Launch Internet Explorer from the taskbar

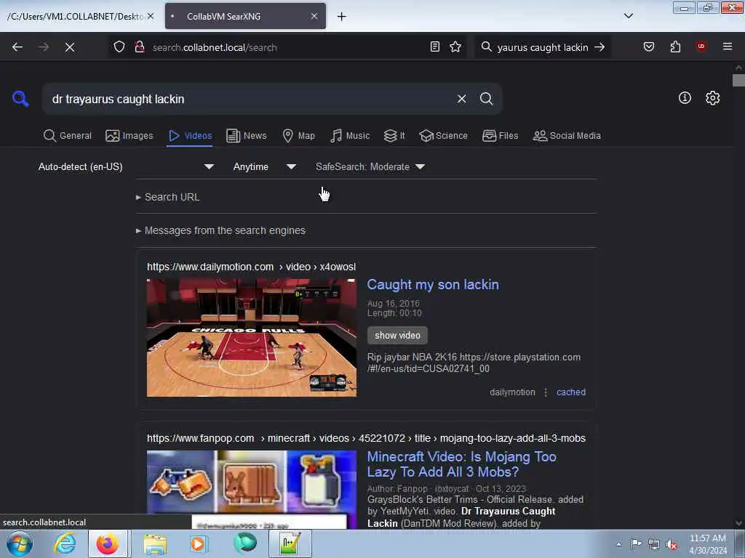[65, 543]
